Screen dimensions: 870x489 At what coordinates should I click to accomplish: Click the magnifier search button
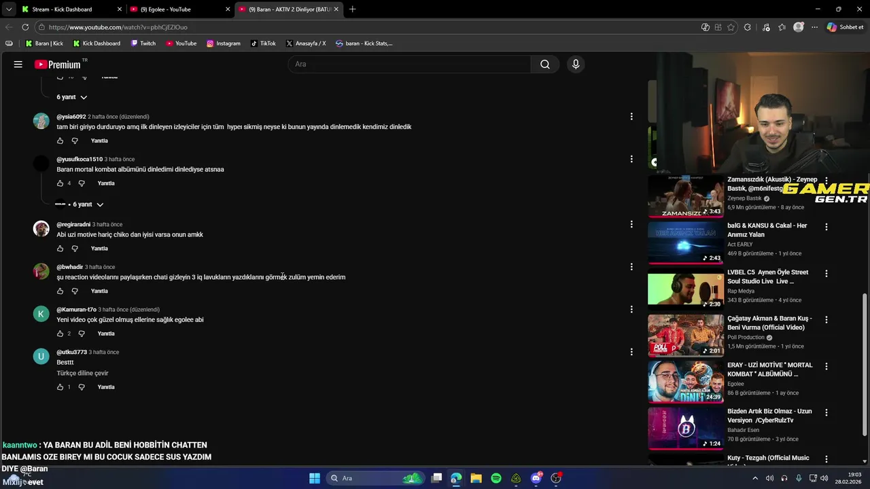545,65
